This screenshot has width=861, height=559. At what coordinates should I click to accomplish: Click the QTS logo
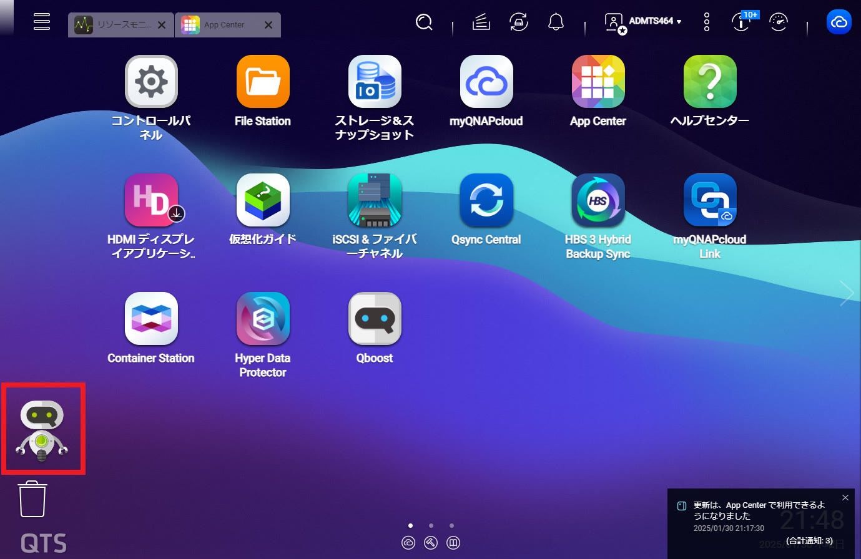tap(44, 543)
